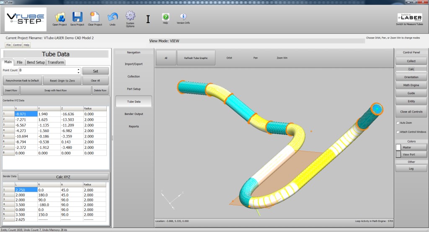Open the File menu
This screenshot has width=429, height=232.
pos(8,45)
